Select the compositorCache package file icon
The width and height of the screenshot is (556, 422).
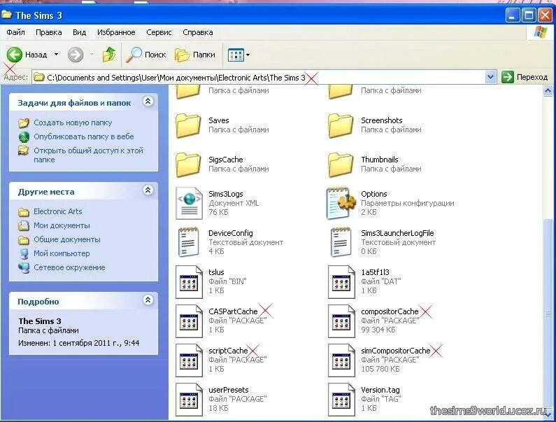(341, 321)
